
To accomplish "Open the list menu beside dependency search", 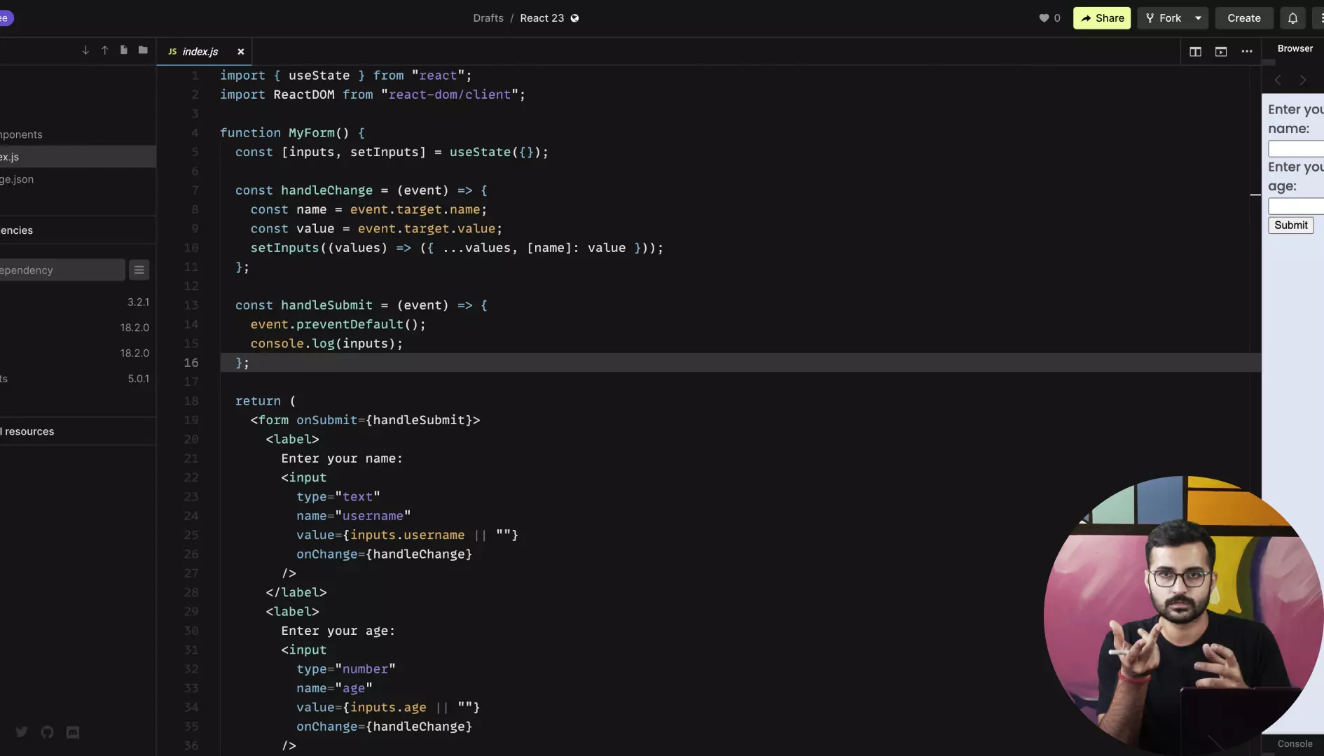I will point(139,270).
